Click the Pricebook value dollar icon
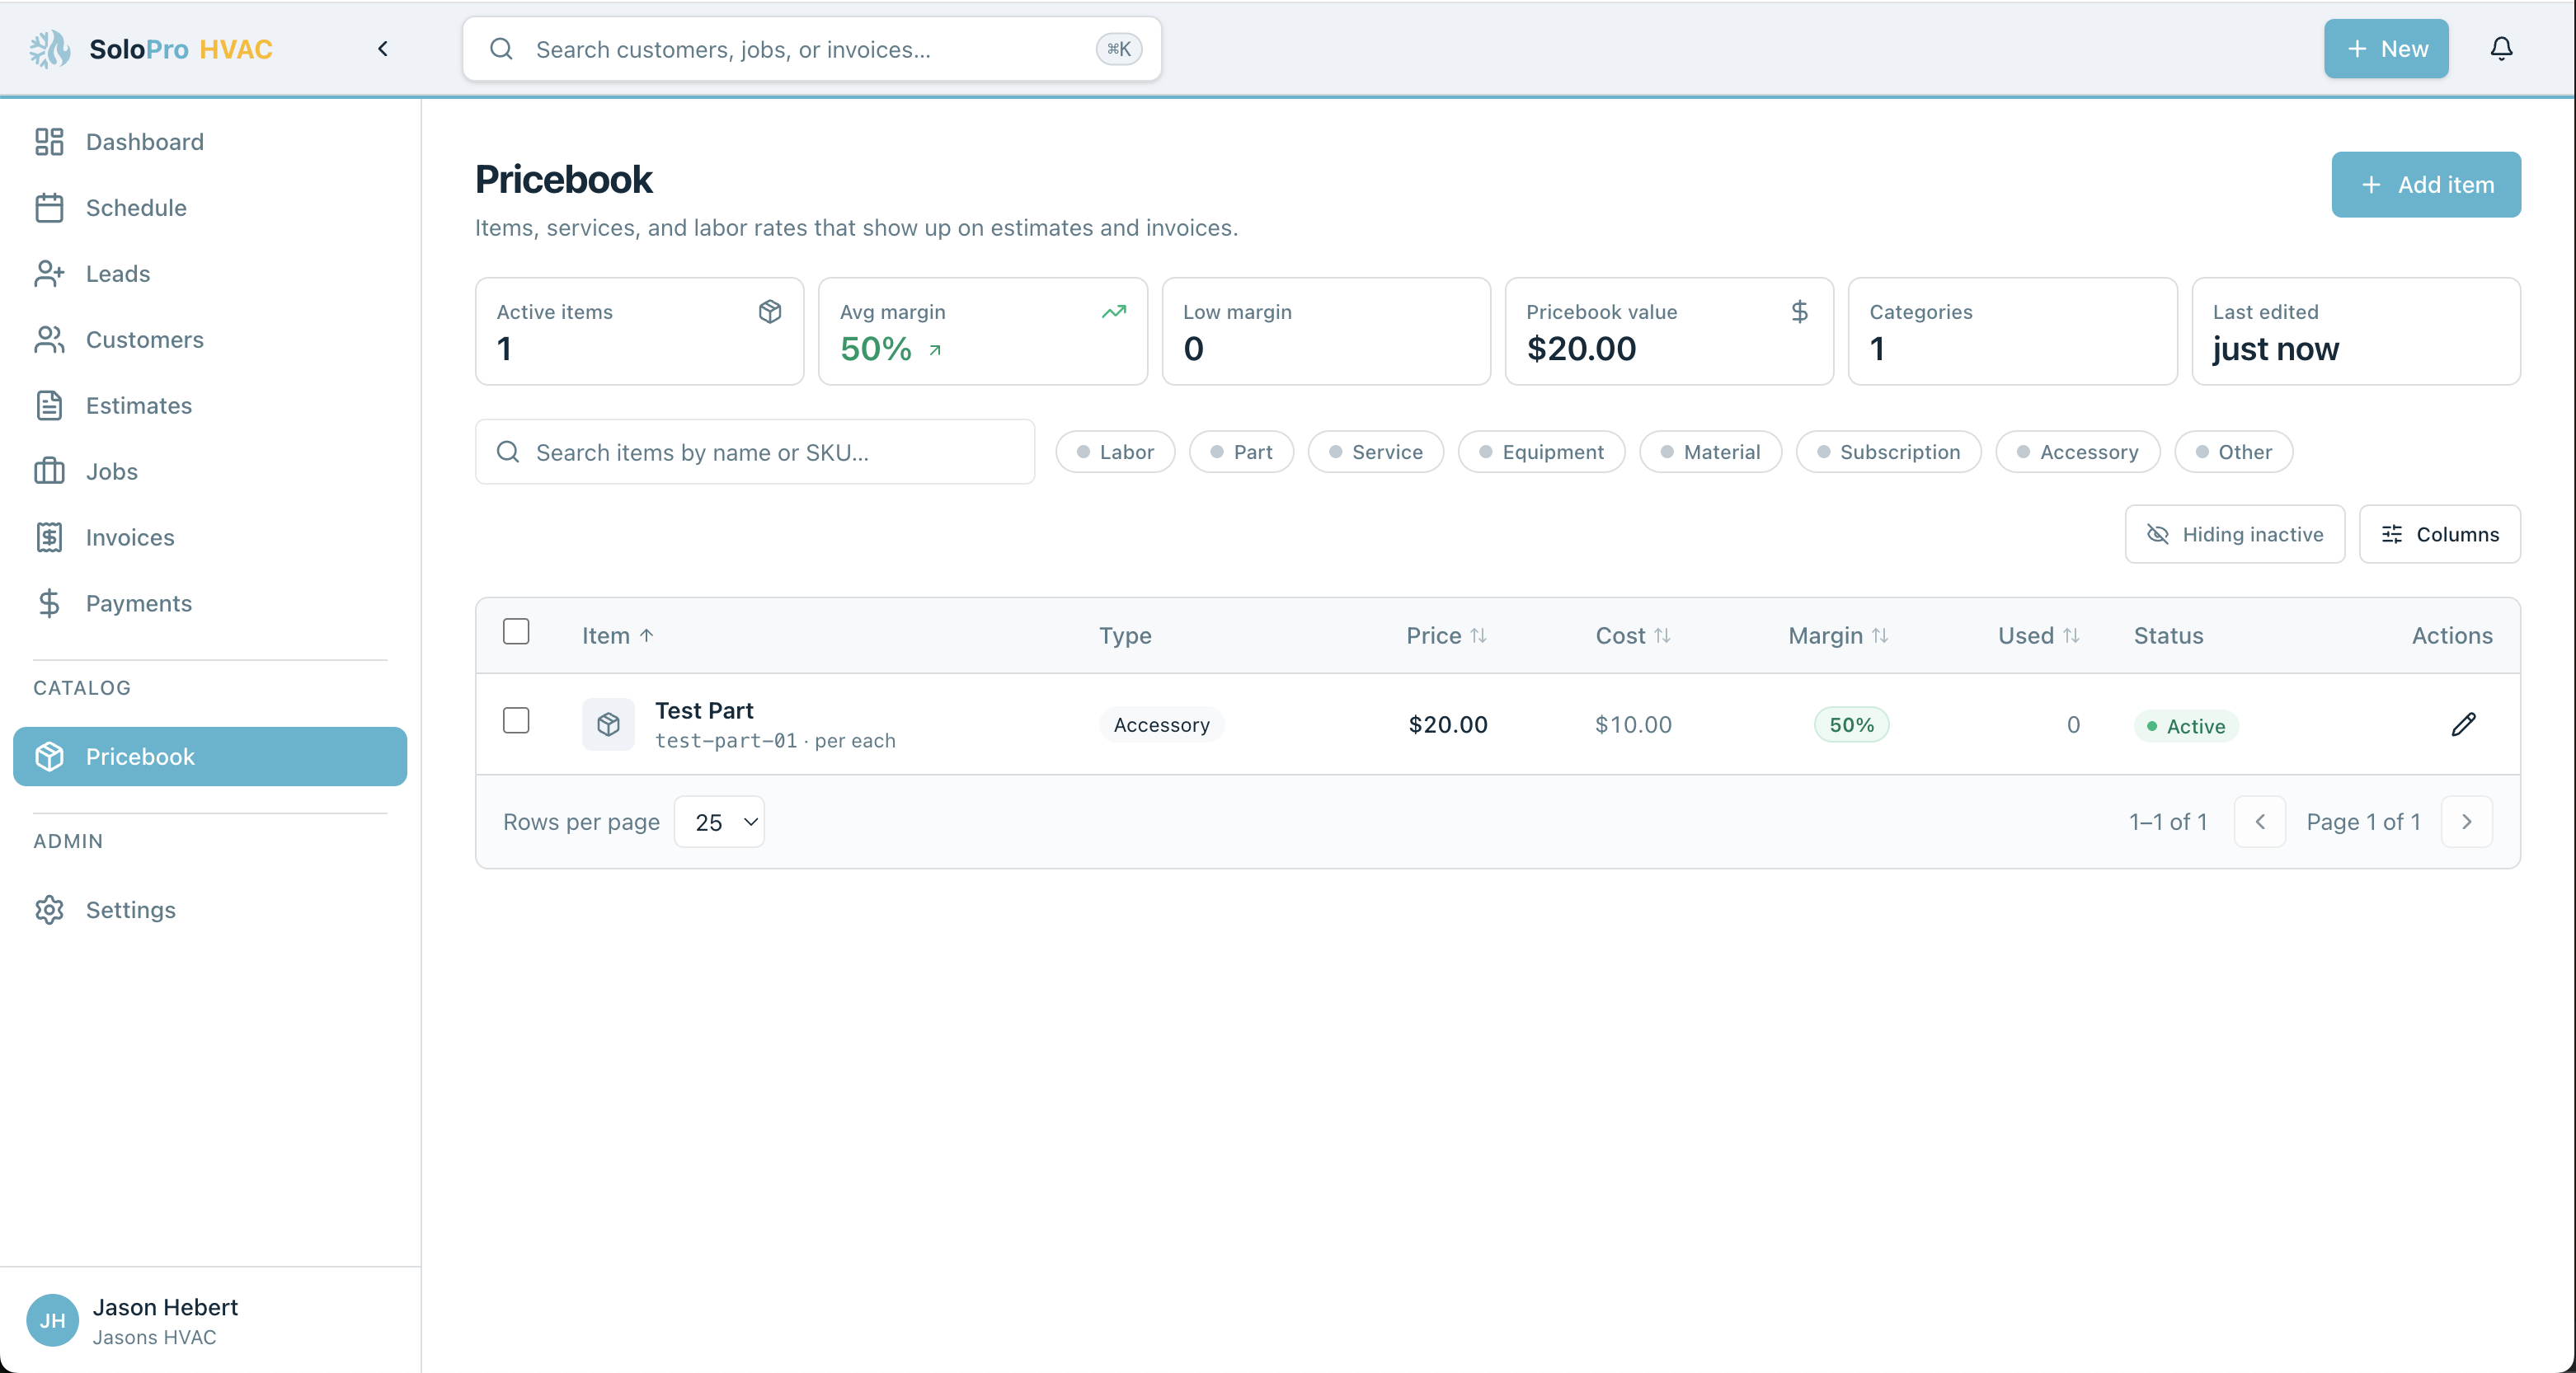Image resolution: width=2576 pixels, height=1373 pixels. 1799,312
